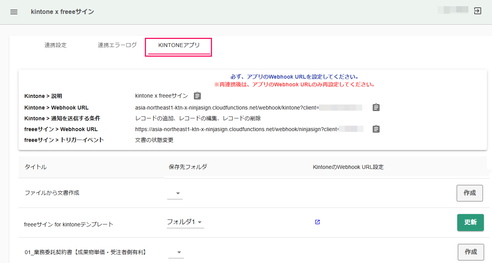Click the Kintone webhook URL text
The height and width of the screenshot is (263, 492).
click(227, 108)
